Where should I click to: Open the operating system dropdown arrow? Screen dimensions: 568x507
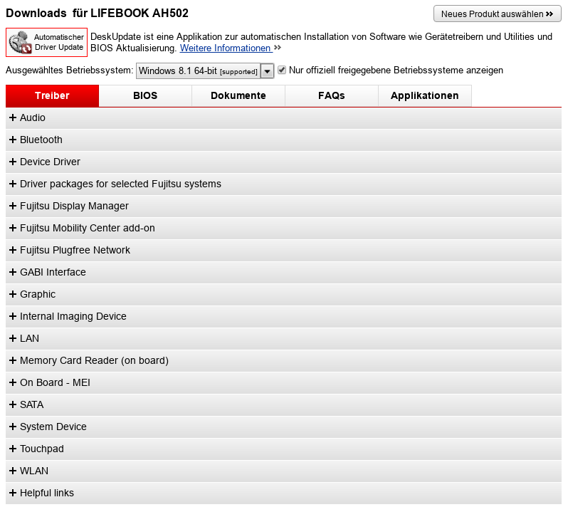click(x=267, y=71)
